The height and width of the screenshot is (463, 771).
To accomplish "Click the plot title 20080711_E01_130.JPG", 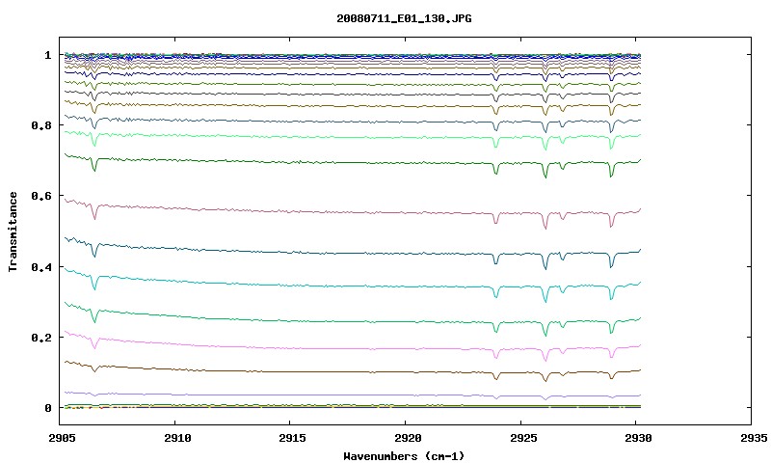I will 404,18.
